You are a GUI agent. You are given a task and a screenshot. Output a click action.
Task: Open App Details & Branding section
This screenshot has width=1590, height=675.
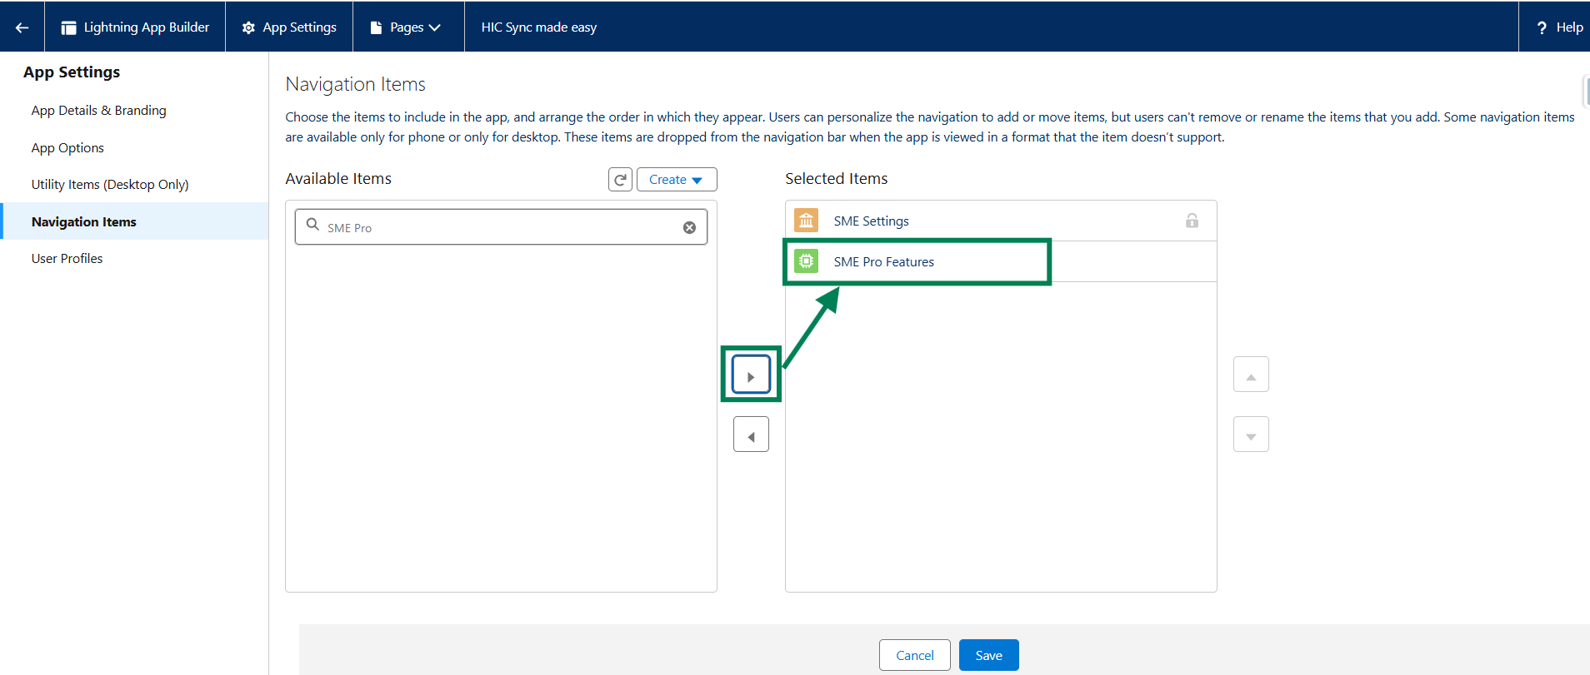pos(98,111)
